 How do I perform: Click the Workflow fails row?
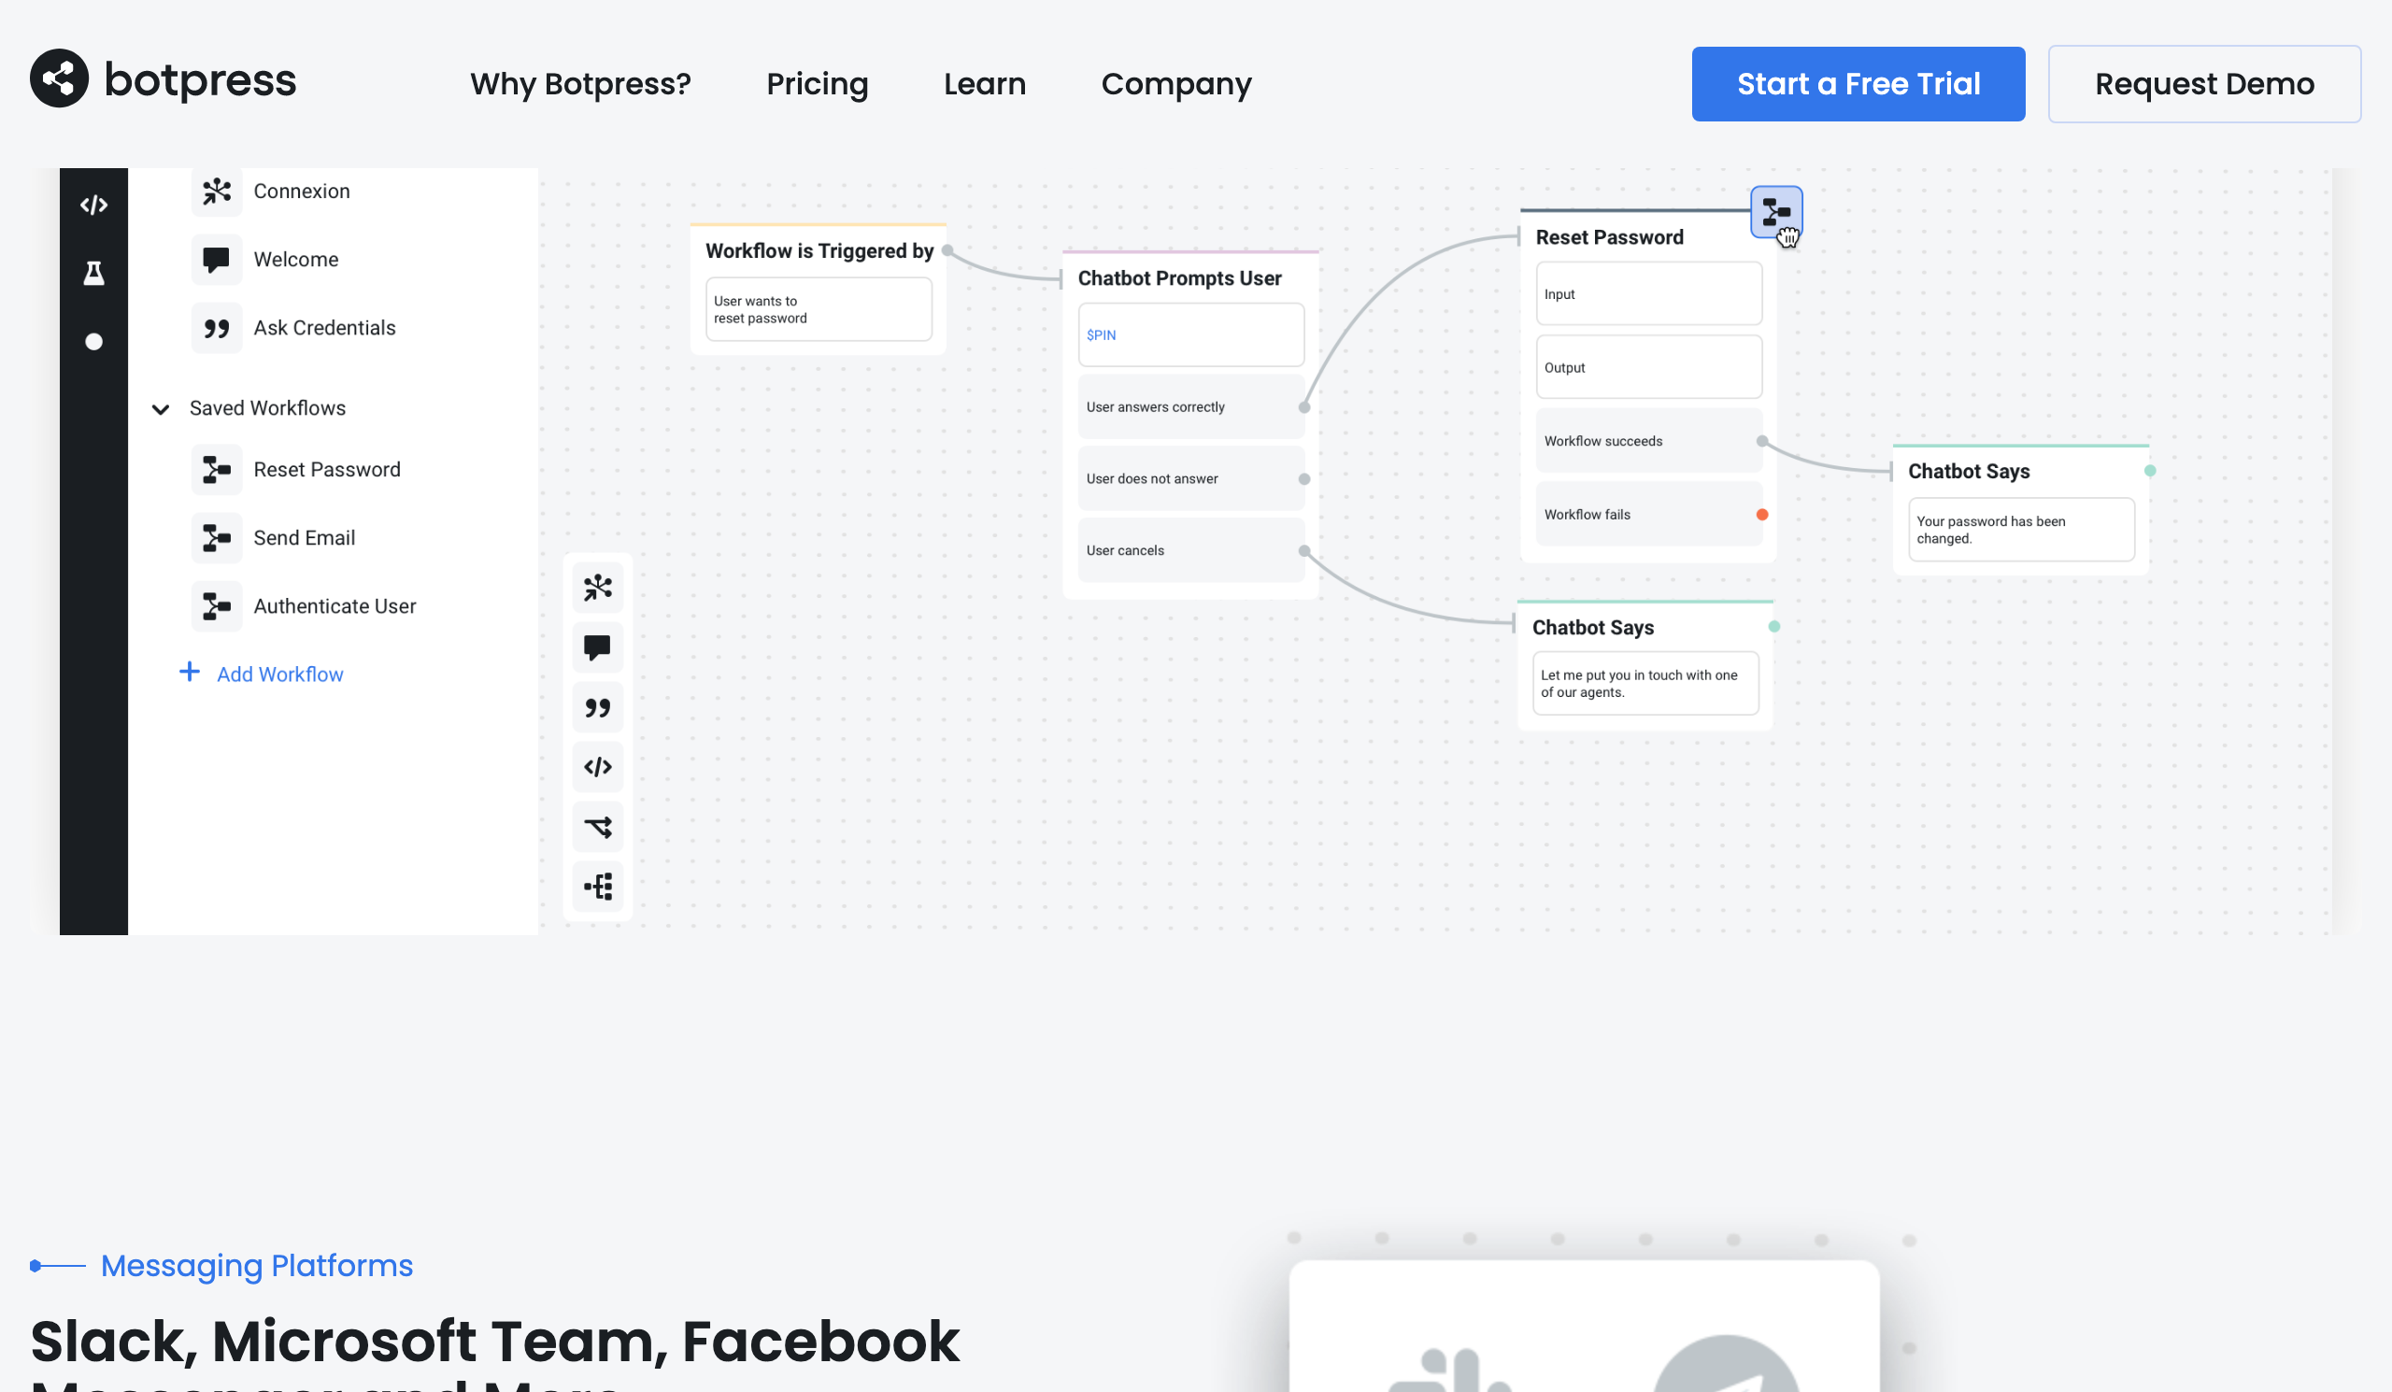point(1649,514)
